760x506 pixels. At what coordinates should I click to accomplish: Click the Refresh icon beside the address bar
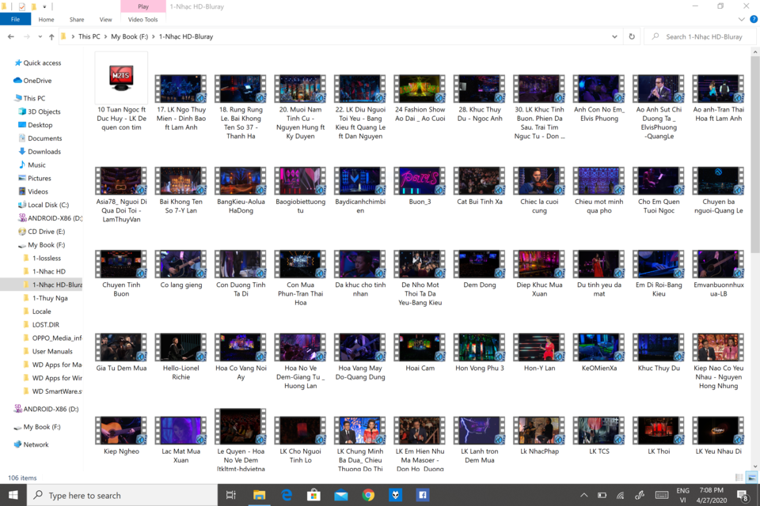click(632, 36)
